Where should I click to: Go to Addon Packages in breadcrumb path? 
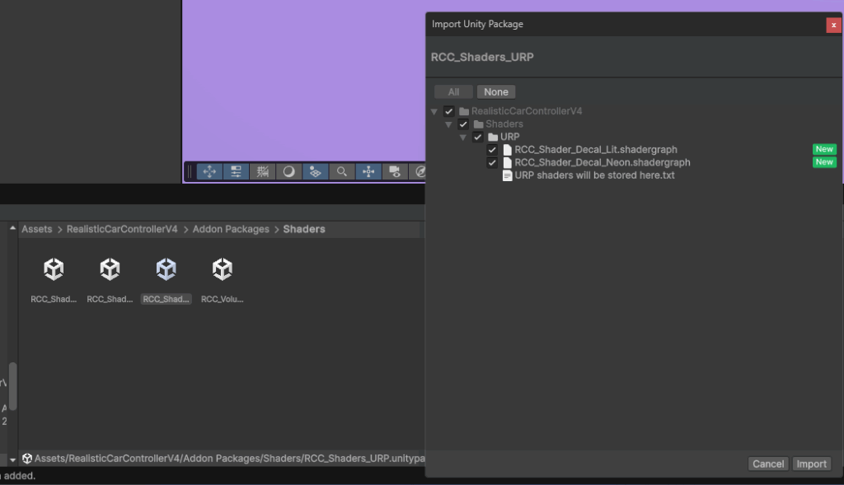(231, 229)
